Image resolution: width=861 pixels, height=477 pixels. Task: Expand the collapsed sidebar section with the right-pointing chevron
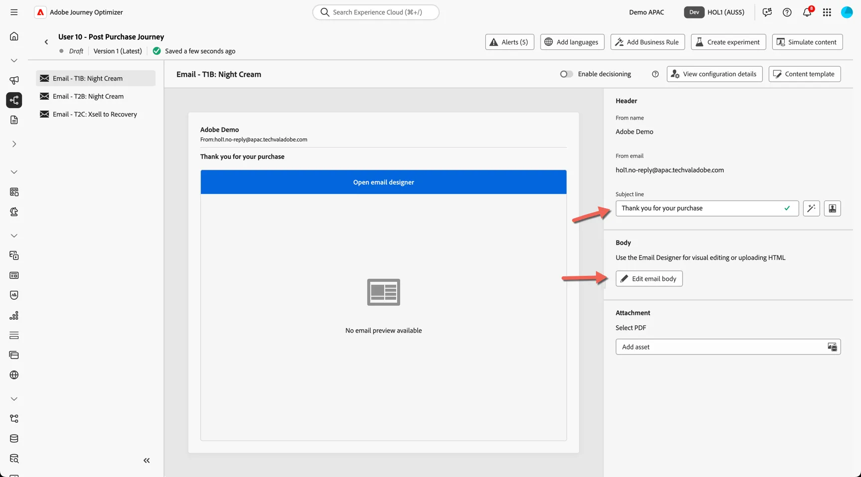click(x=14, y=144)
